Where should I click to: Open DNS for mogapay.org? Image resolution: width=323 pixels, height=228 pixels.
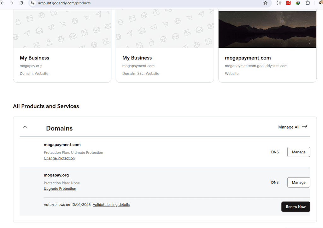275,182
